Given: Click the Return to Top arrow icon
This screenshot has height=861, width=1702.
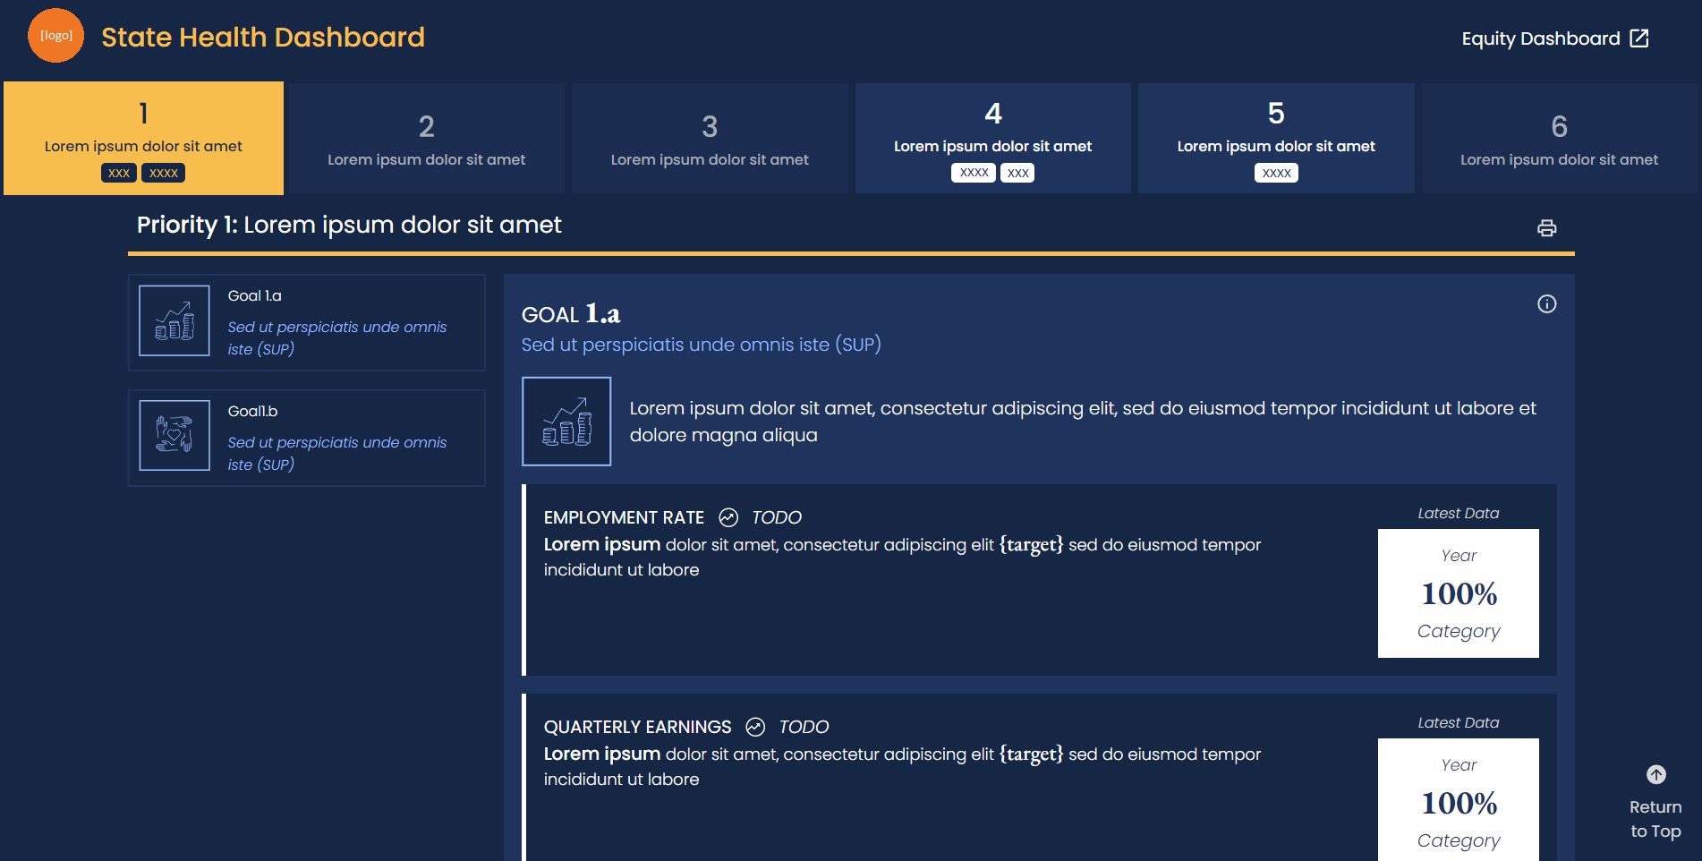Looking at the screenshot, I should (x=1655, y=775).
